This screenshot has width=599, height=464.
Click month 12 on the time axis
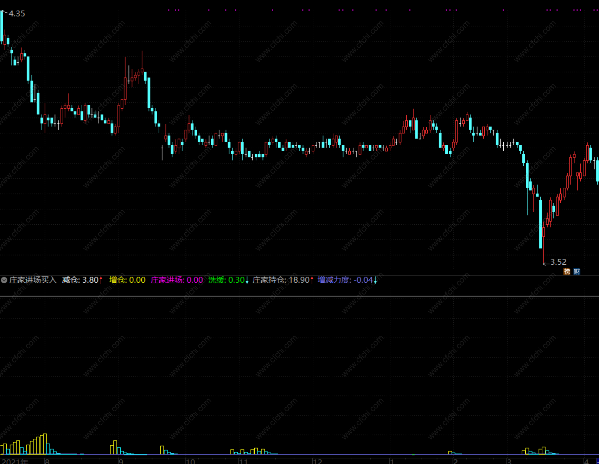(318, 461)
